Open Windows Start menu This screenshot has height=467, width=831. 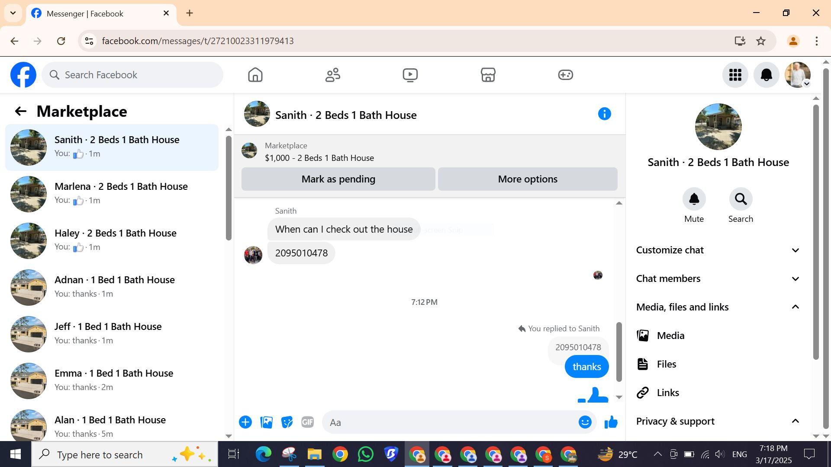click(x=16, y=454)
